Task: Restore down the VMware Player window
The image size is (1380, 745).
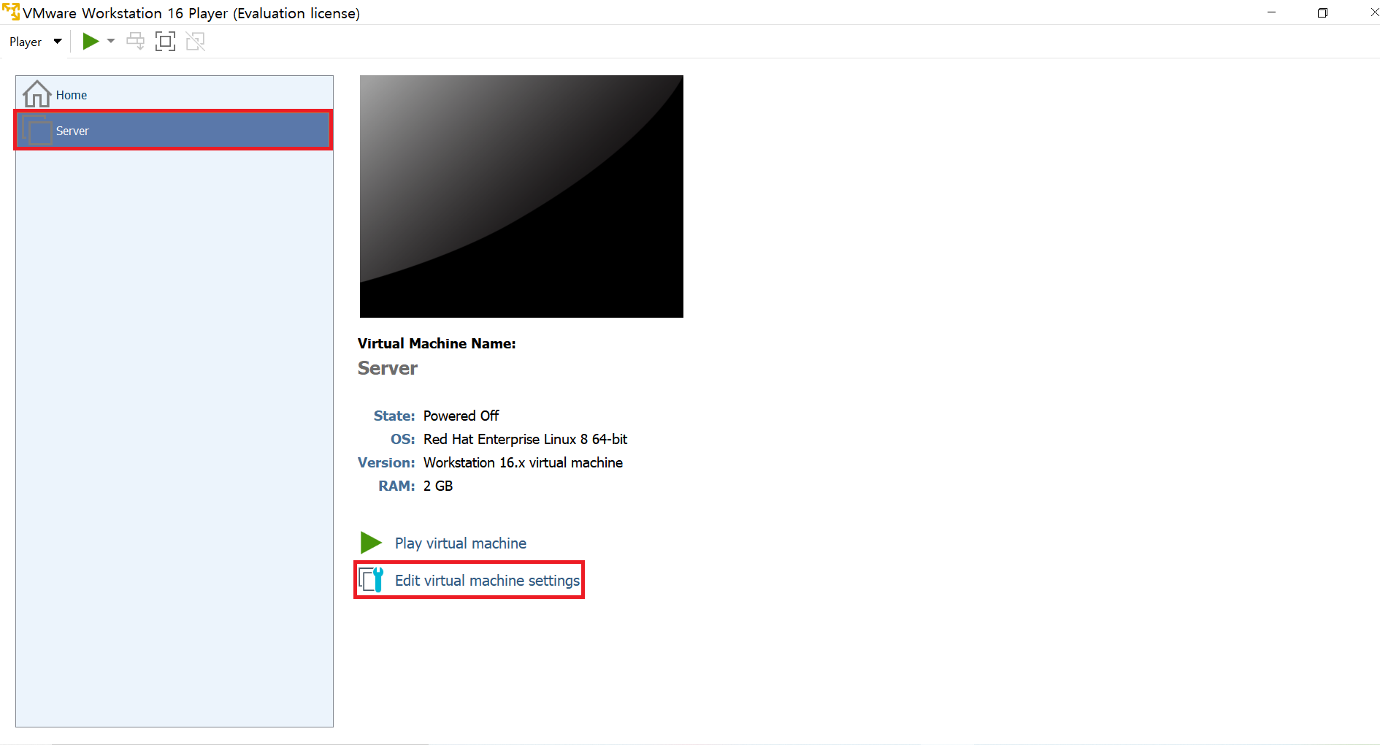Action: (x=1322, y=12)
